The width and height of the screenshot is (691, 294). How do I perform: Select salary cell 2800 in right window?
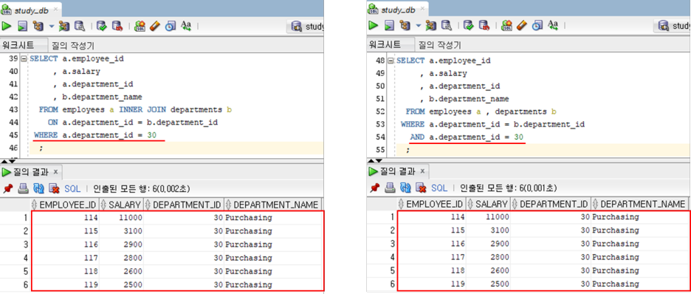488,257
